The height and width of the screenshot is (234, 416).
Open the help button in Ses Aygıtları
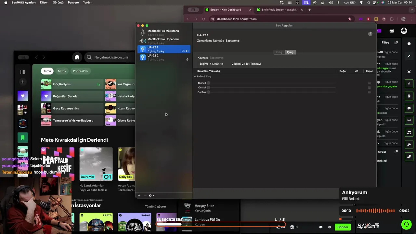[x=370, y=34]
